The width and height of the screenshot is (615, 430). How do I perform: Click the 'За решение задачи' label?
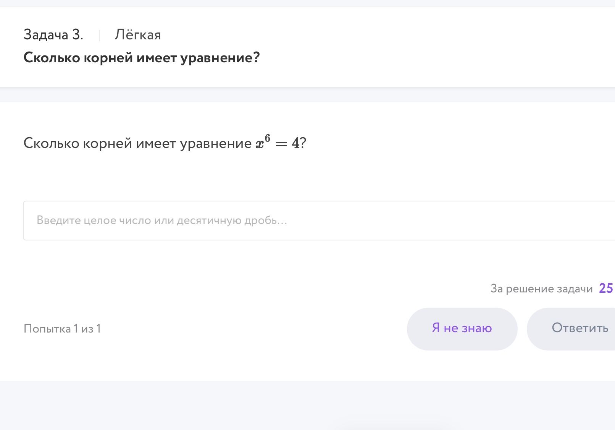[x=541, y=289]
